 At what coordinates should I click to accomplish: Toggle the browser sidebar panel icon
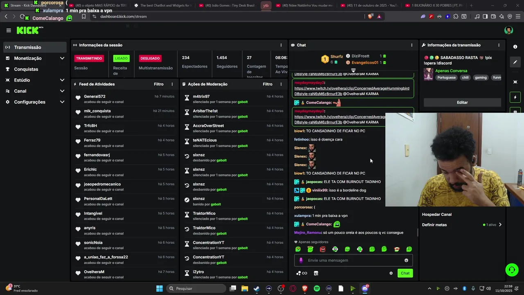485,16
